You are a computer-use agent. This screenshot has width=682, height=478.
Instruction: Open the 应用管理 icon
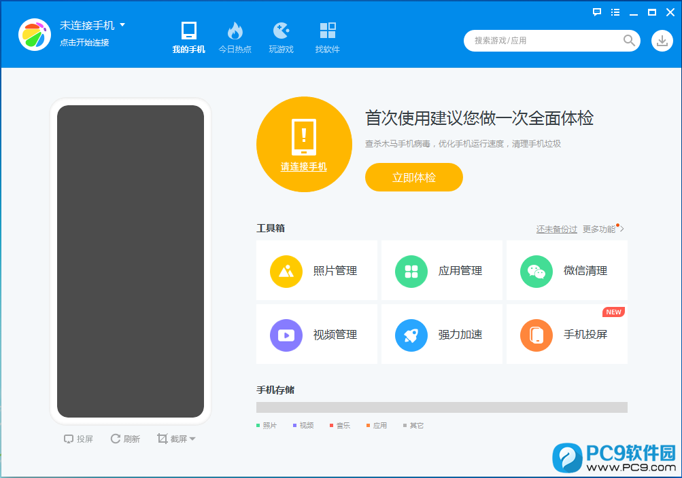pos(411,272)
